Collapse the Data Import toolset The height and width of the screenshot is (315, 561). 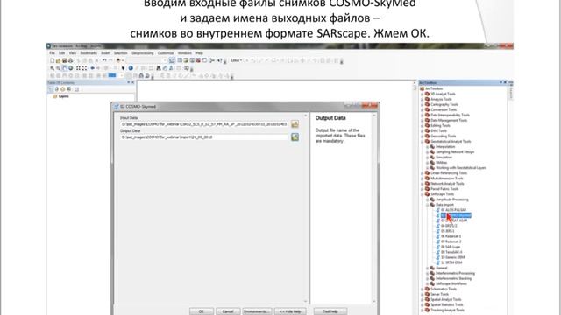(x=428, y=205)
